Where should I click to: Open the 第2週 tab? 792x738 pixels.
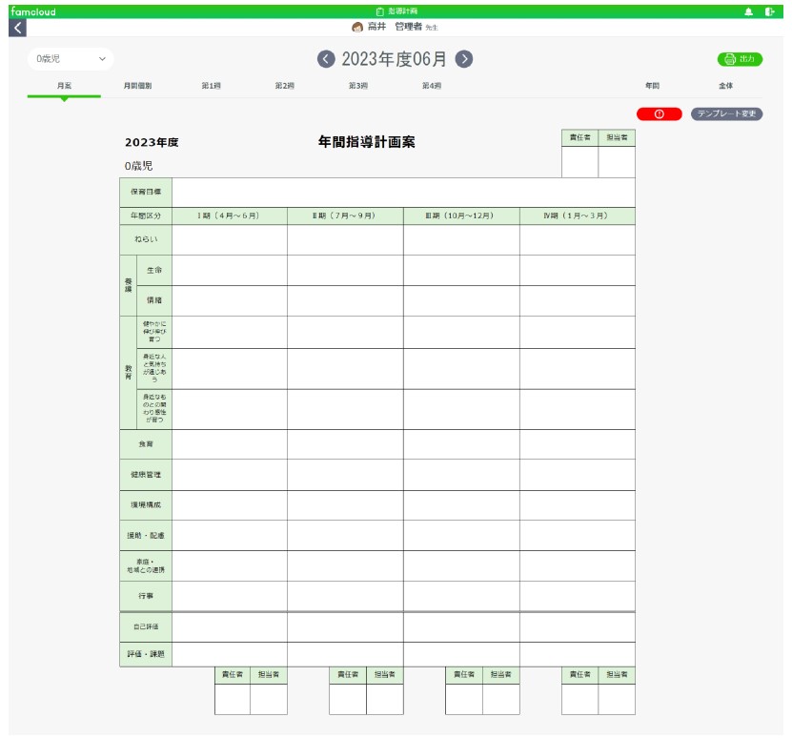(x=284, y=86)
